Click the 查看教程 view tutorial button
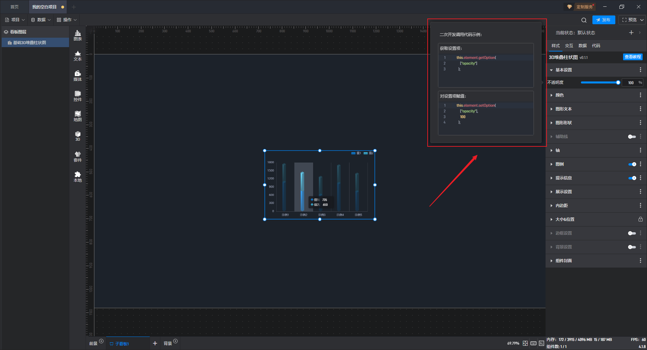 pyautogui.click(x=633, y=57)
